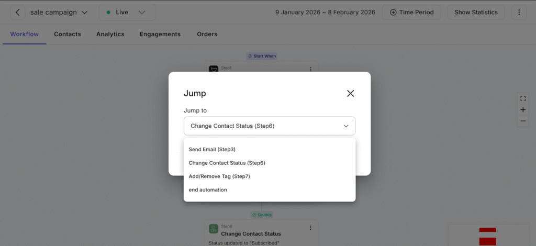Click the fit-to-screen canvas icon
536x246 pixels.
click(523, 98)
